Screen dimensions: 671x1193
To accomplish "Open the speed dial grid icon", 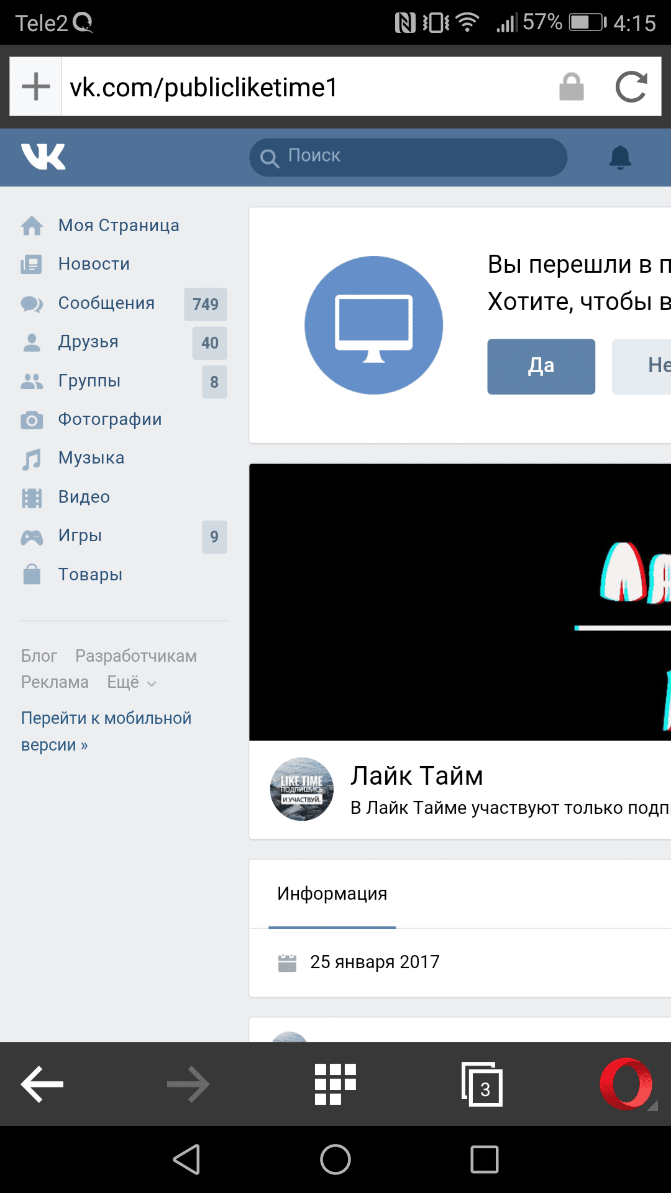I will [335, 1084].
